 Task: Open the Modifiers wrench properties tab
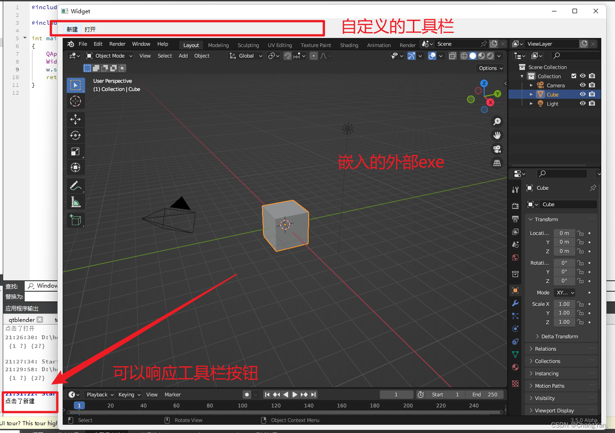[515, 303]
